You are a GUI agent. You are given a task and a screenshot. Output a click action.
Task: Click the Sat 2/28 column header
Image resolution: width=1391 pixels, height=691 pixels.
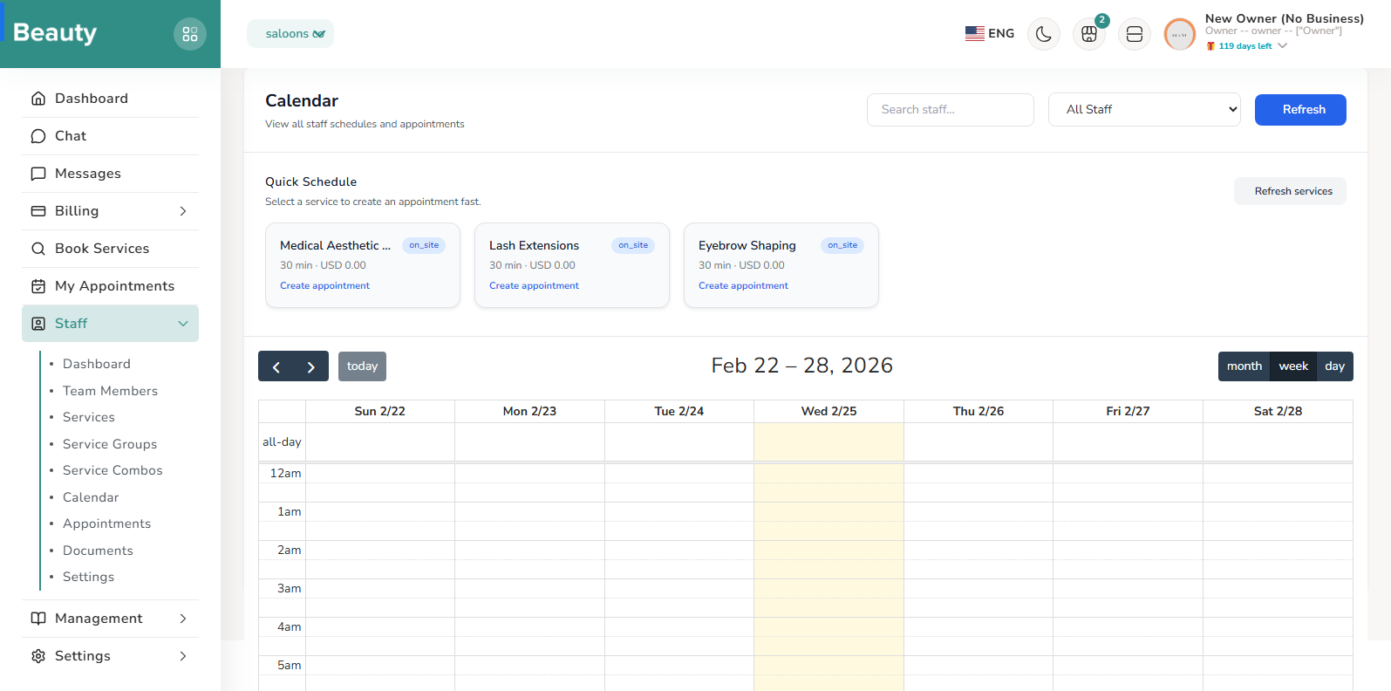(x=1278, y=411)
